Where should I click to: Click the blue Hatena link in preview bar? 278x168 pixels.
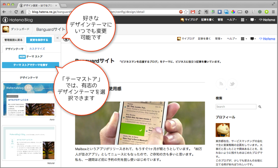267,38
